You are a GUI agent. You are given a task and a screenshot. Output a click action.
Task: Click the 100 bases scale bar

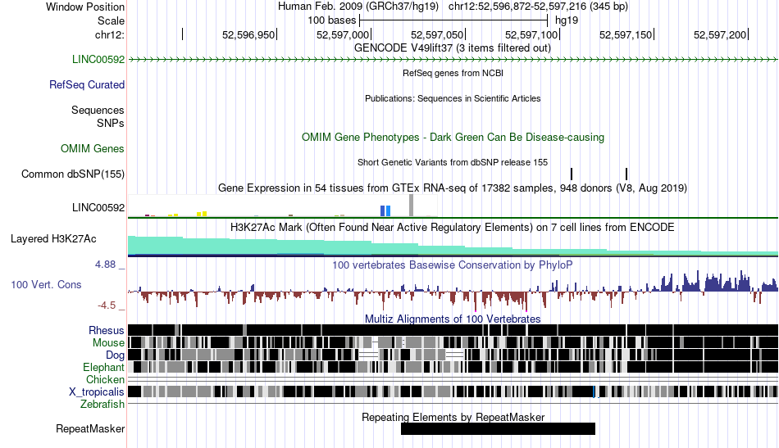[453, 20]
